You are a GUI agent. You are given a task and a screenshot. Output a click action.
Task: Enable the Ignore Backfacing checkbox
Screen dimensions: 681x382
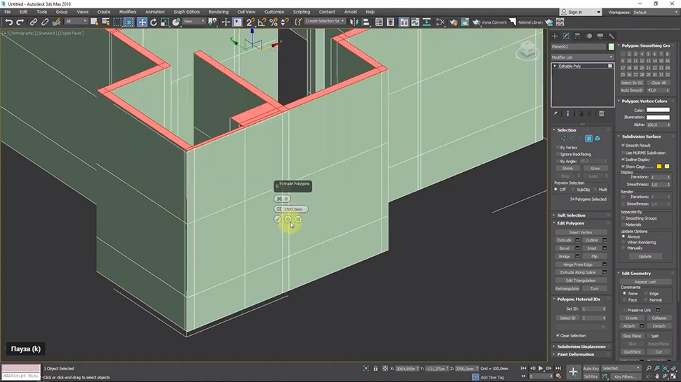558,154
